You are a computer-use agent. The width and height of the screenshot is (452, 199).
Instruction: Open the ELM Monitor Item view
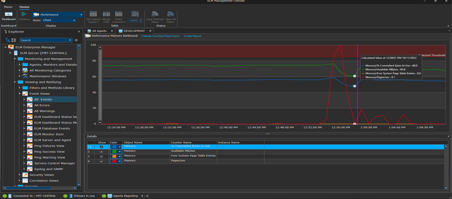tap(49, 134)
